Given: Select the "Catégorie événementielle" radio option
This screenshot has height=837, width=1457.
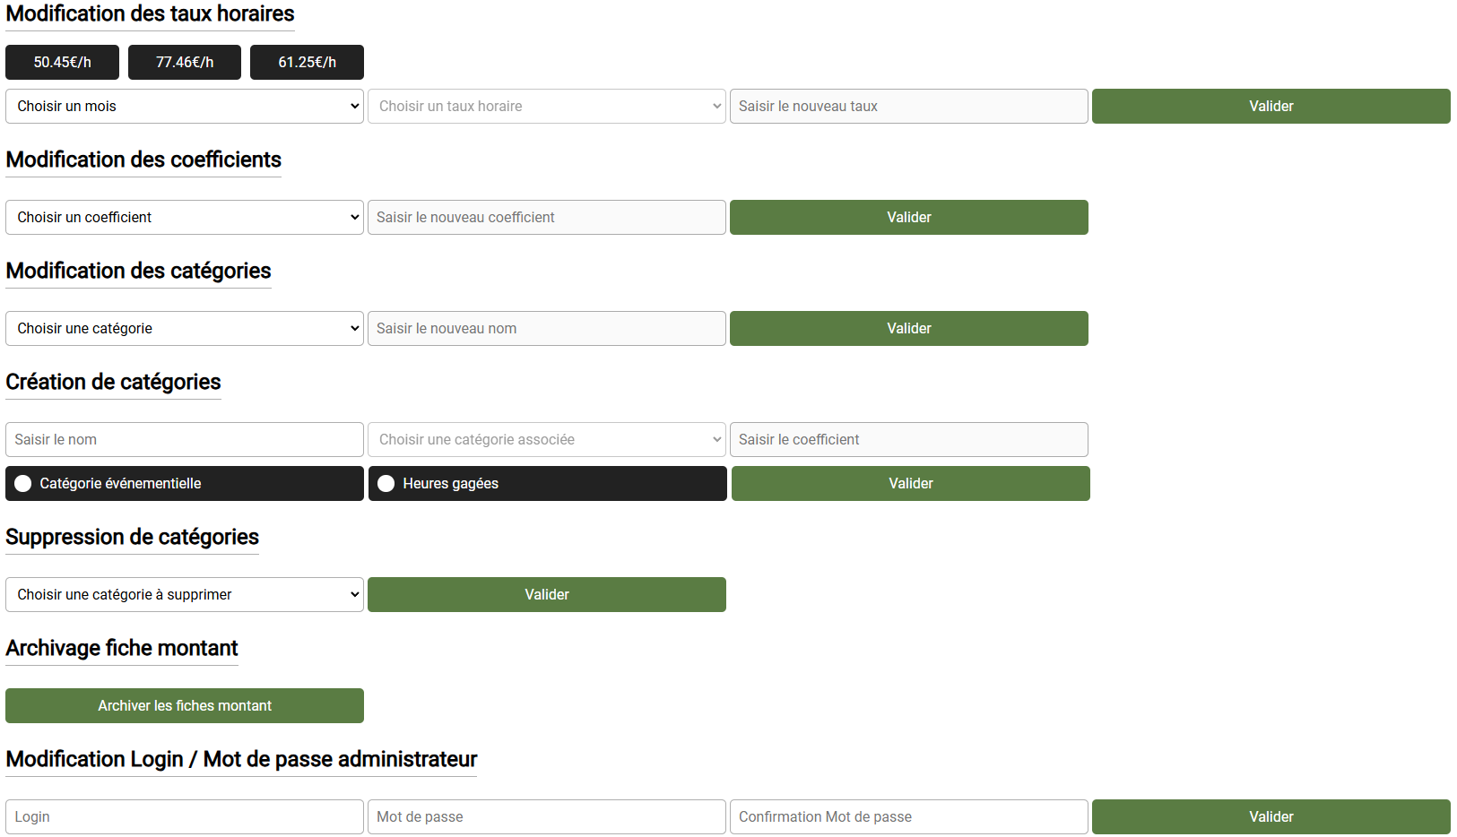Looking at the screenshot, I should [x=22, y=483].
